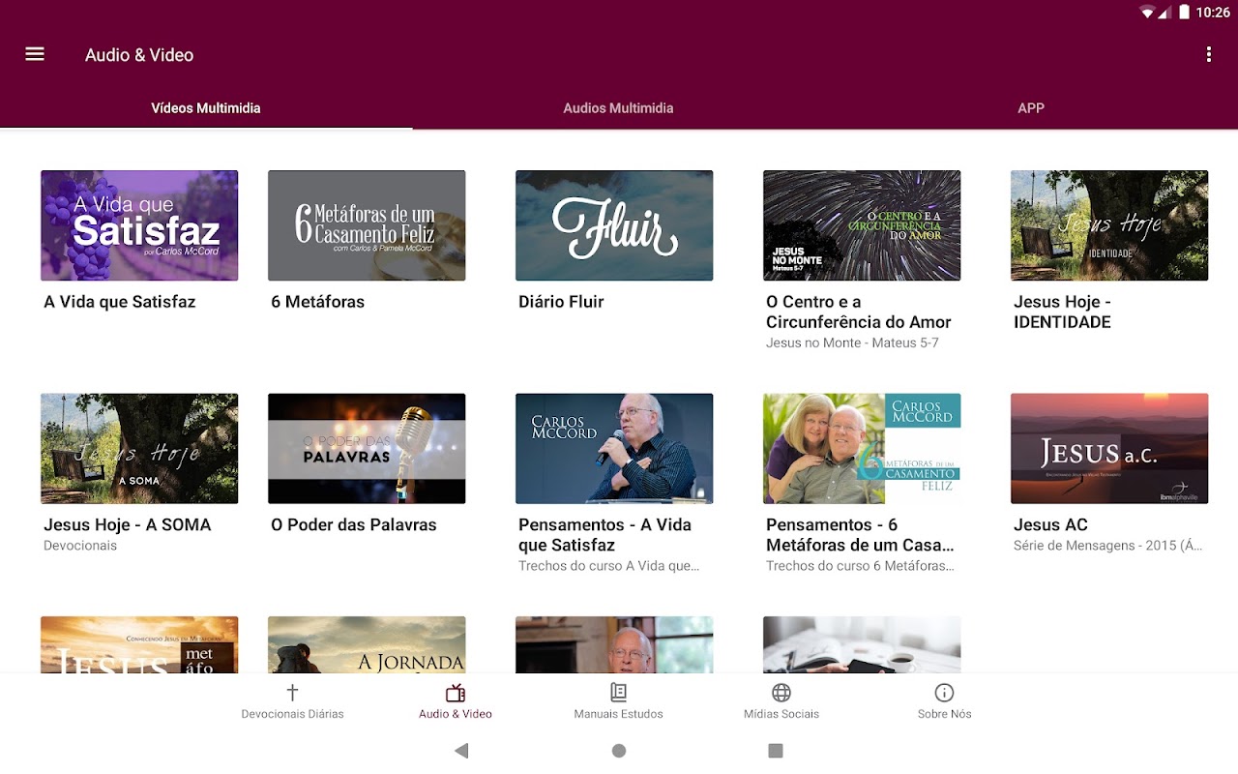The image size is (1238, 774).
Task: Switch to the Audios Multimidia tab
Action: point(618,108)
